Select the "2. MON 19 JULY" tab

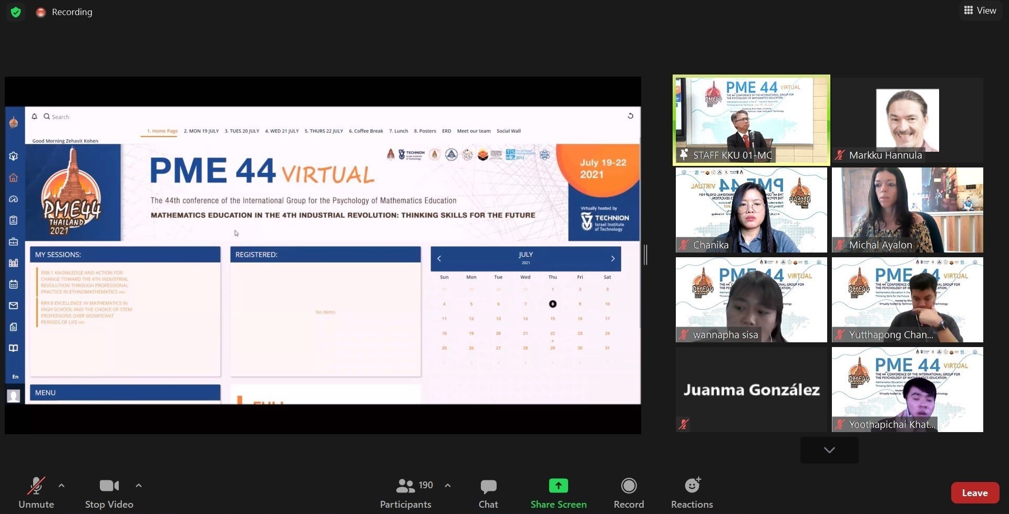tap(201, 131)
